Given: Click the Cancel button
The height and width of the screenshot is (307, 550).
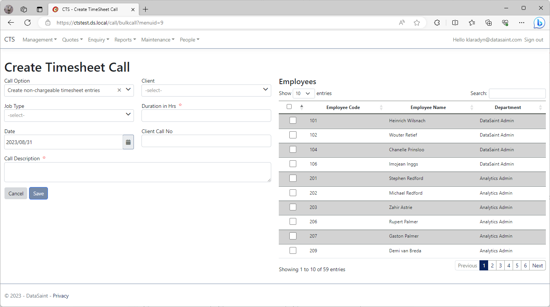Looking at the screenshot, I should (x=16, y=193).
